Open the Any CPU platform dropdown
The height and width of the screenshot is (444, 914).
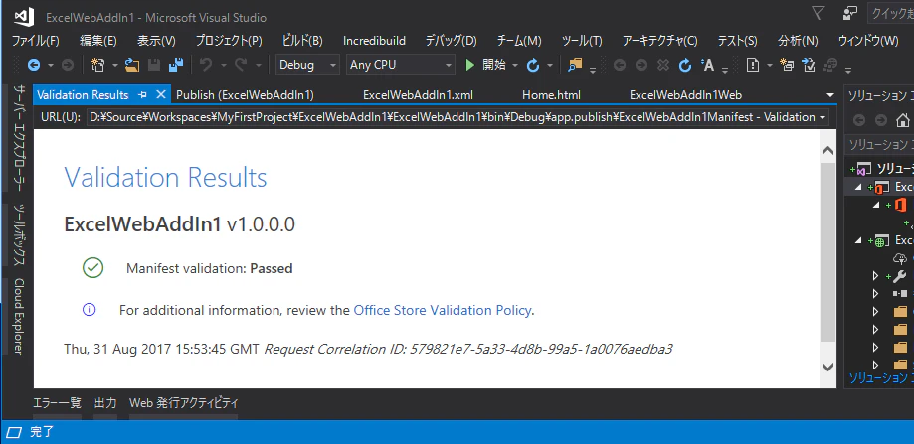coord(401,65)
